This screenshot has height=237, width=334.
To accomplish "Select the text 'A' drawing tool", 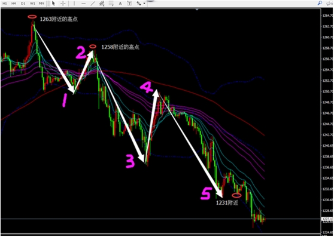I will click(x=120, y=4).
